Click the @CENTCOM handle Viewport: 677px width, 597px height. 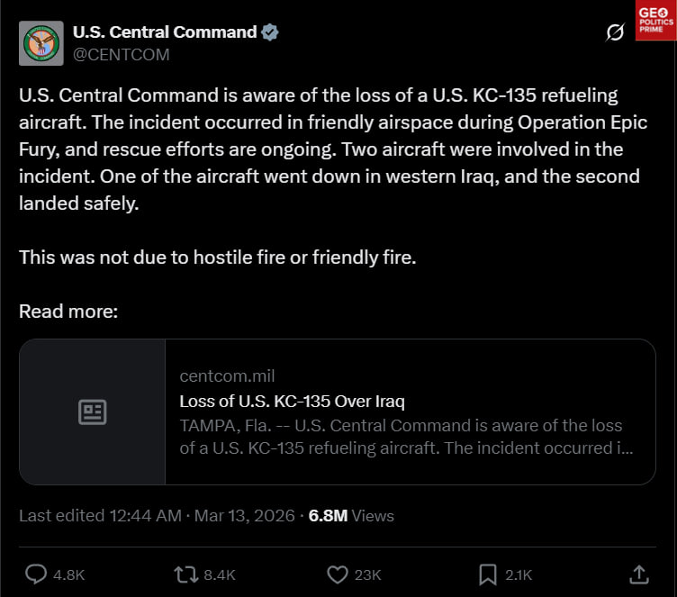coord(121,54)
